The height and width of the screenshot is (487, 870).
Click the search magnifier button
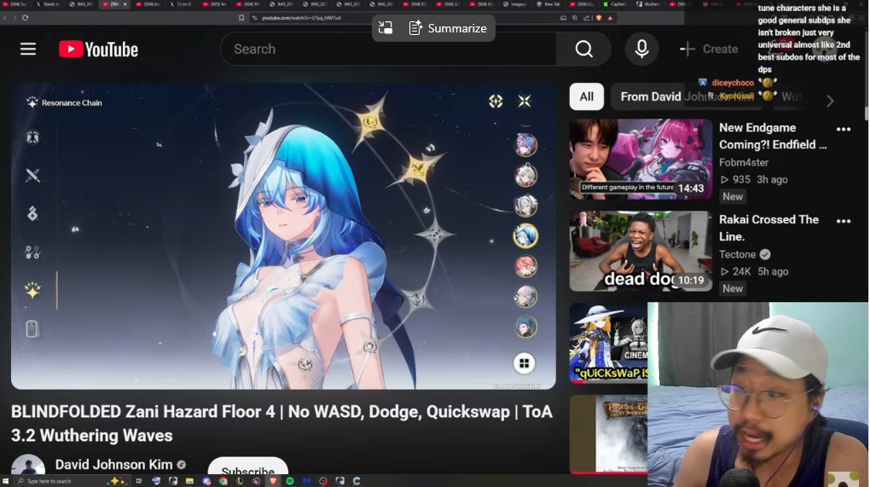(583, 49)
